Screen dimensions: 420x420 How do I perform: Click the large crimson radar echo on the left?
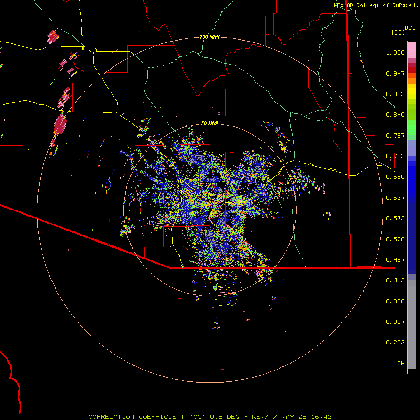[x=60, y=124]
